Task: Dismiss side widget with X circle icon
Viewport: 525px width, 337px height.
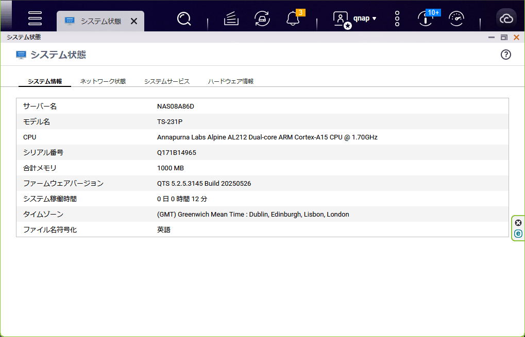Action: [518, 223]
